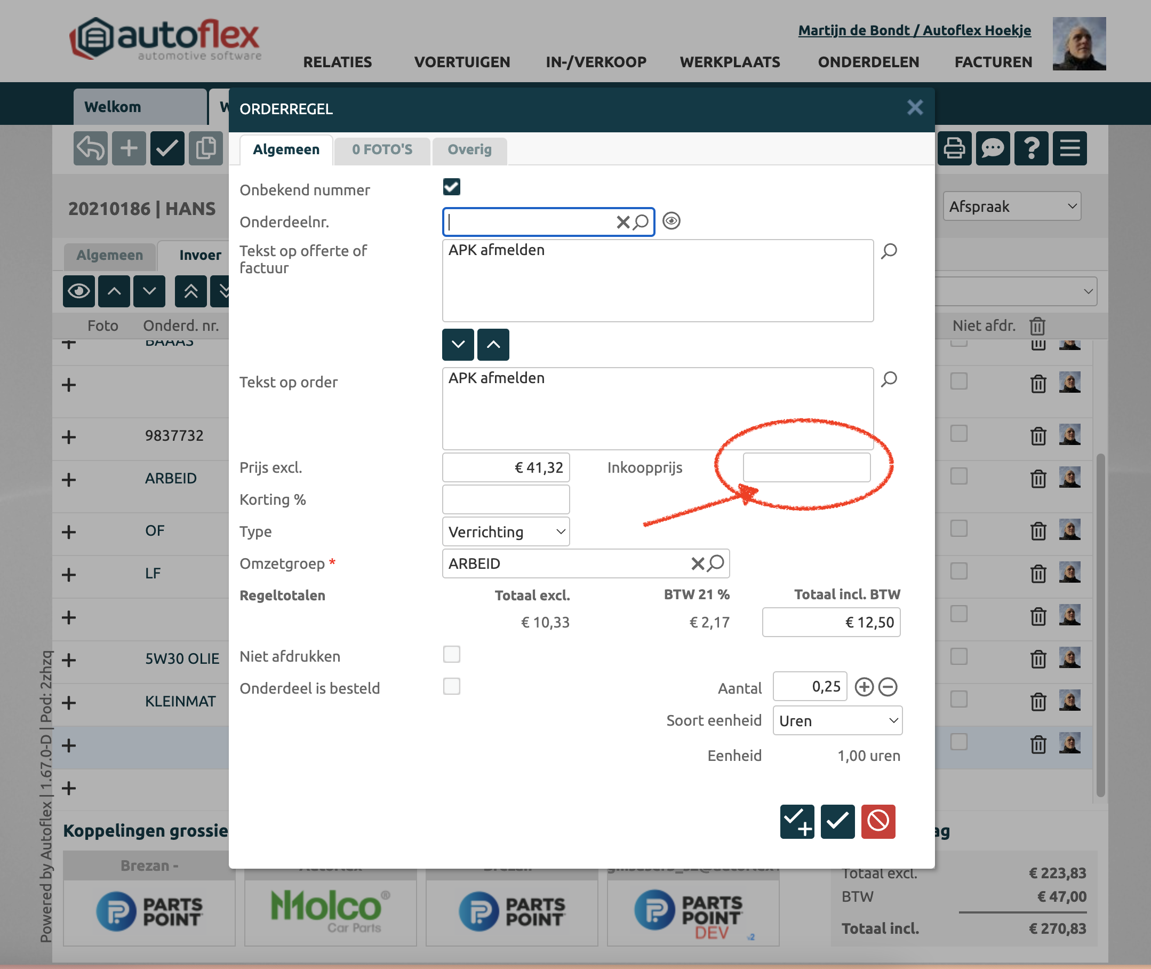Click the eye icon beside Onderdeelnr field
This screenshot has height=969, width=1151.
671,221
